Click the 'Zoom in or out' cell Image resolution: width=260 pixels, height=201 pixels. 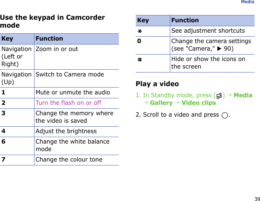[x=57, y=49]
